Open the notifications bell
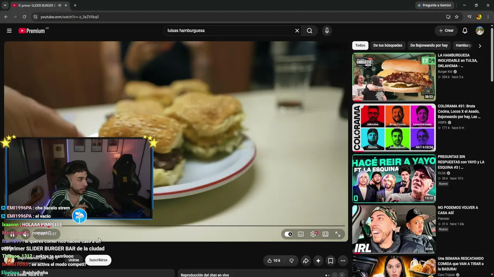 [x=465, y=31]
